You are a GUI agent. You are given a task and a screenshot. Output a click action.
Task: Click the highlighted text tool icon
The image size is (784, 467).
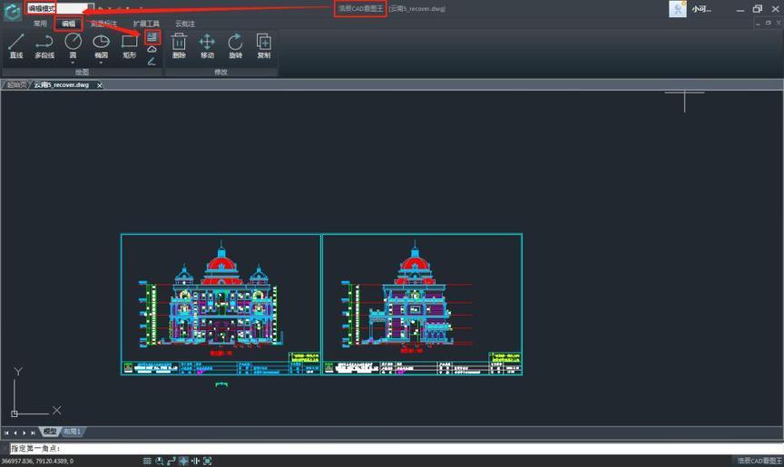(152, 37)
